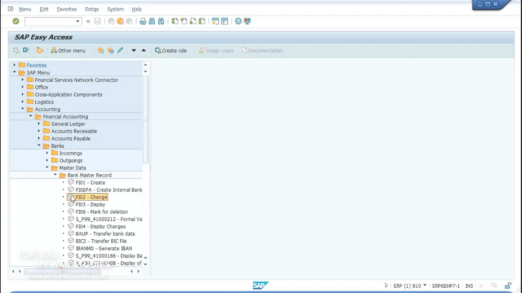Expand the Outgoings folder arrow
Image resolution: width=522 pixels, height=293 pixels.
(x=47, y=160)
